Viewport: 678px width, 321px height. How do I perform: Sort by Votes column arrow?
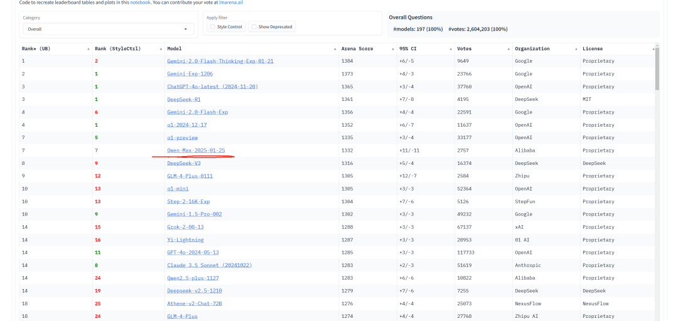click(508, 50)
